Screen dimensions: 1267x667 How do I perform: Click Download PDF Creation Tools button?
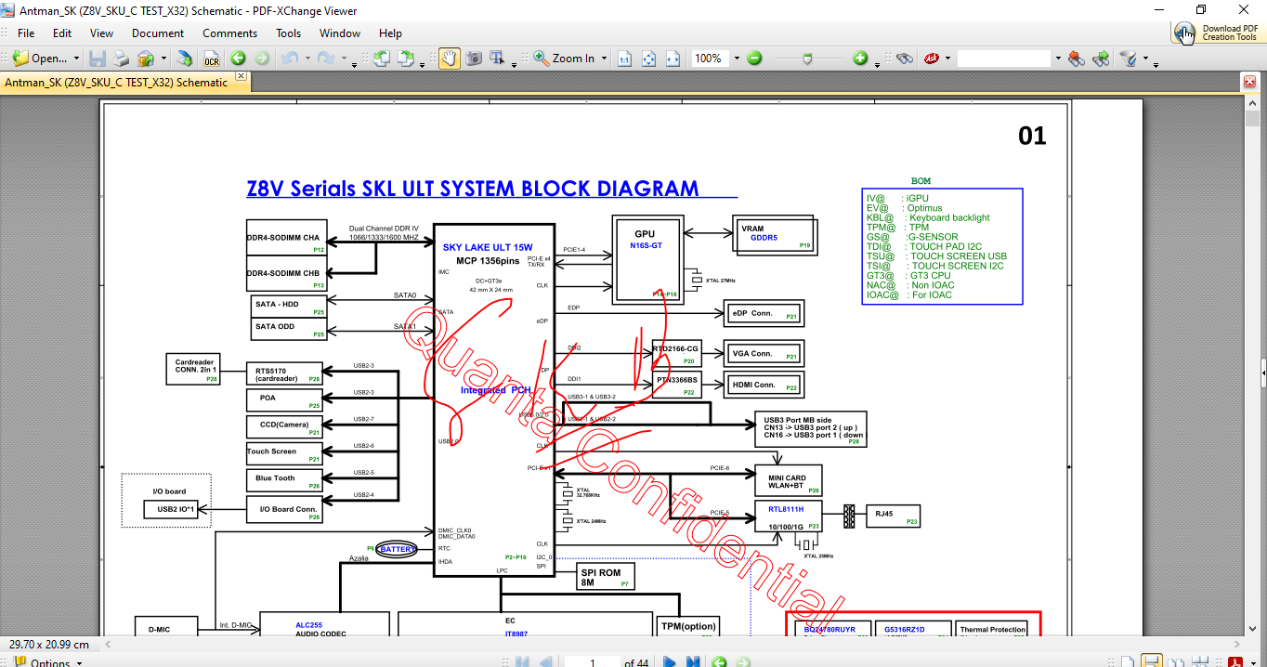(x=1218, y=33)
